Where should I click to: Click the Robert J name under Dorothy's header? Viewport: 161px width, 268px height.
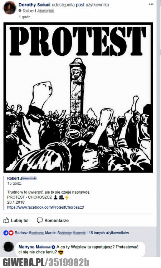(x=39, y=11)
